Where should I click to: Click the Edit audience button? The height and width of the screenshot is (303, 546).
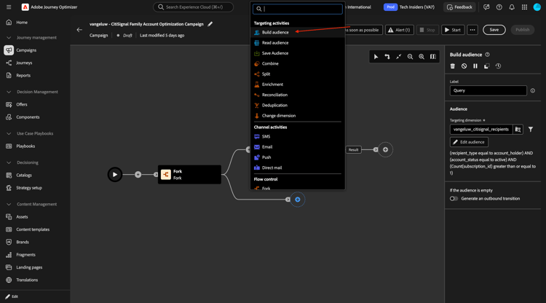pos(469,142)
